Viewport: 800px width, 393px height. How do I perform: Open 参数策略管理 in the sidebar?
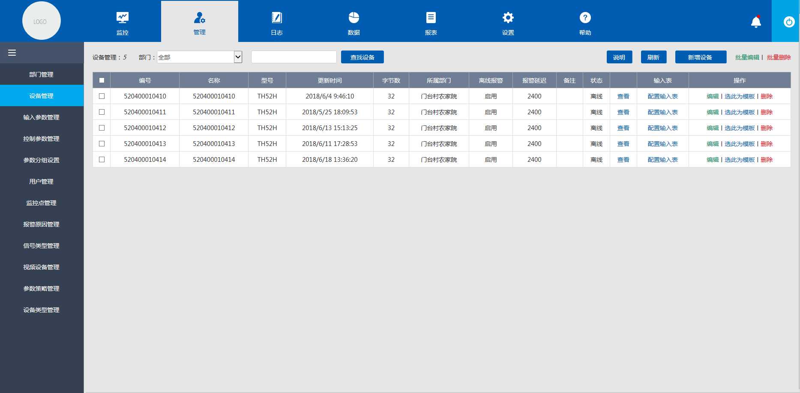click(x=42, y=288)
